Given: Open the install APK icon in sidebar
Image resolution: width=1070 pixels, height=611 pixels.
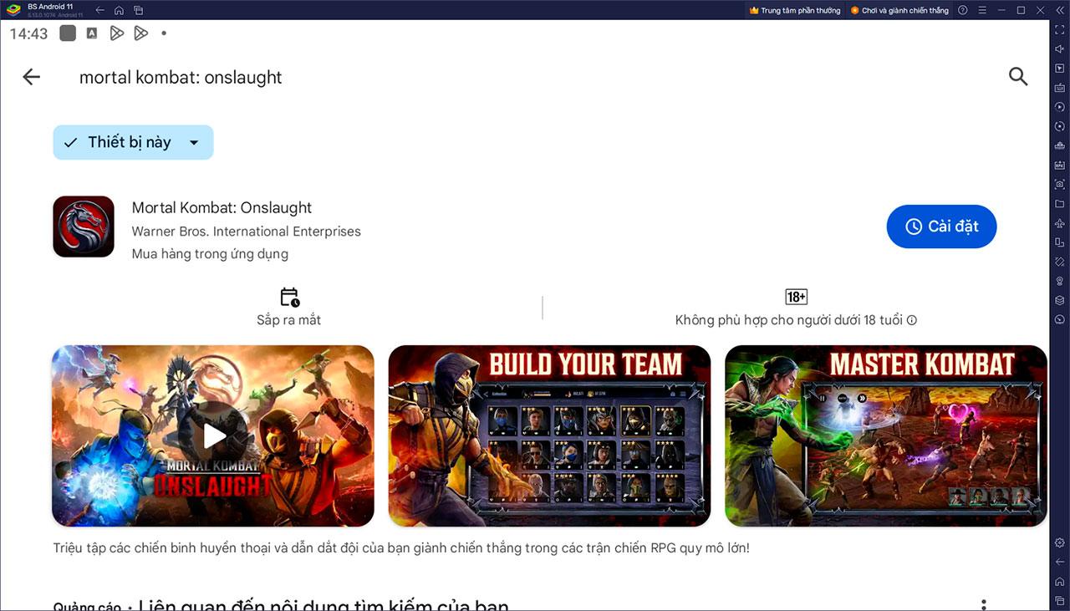Looking at the screenshot, I should click(1059, 165).
